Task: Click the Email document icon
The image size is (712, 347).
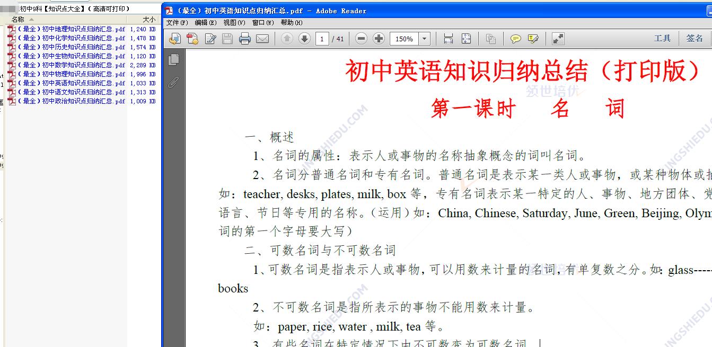Action: (x=262, y=38)
